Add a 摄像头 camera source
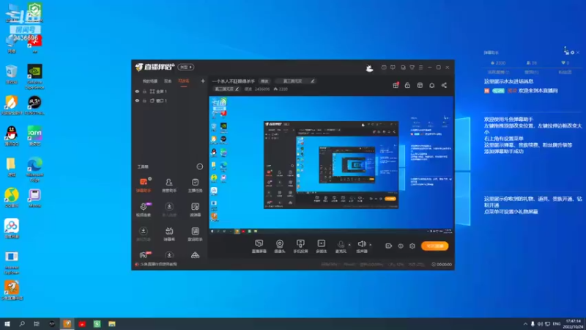 click(280, 246)
